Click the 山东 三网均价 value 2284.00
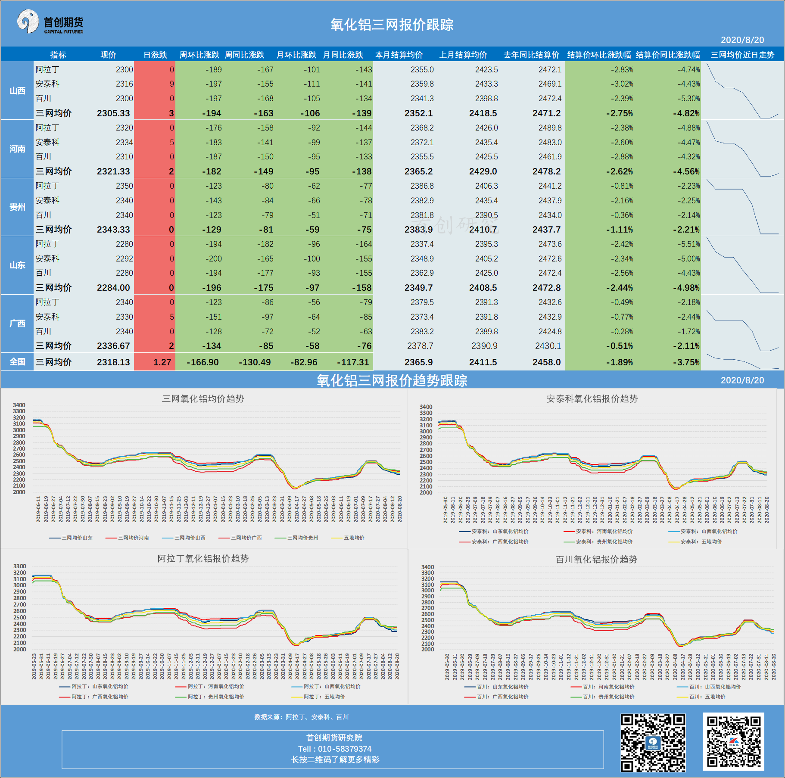This screenshot has width=785, height=778. click(x=113, y=287)
